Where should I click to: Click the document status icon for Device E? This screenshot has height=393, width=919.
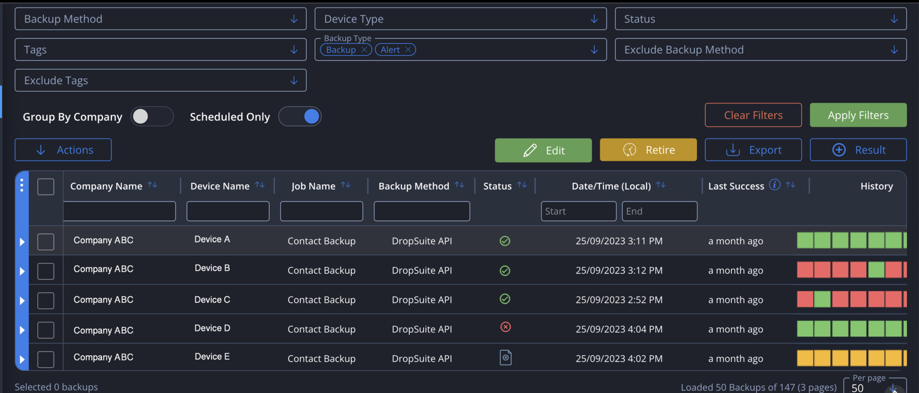coord(505,357)
